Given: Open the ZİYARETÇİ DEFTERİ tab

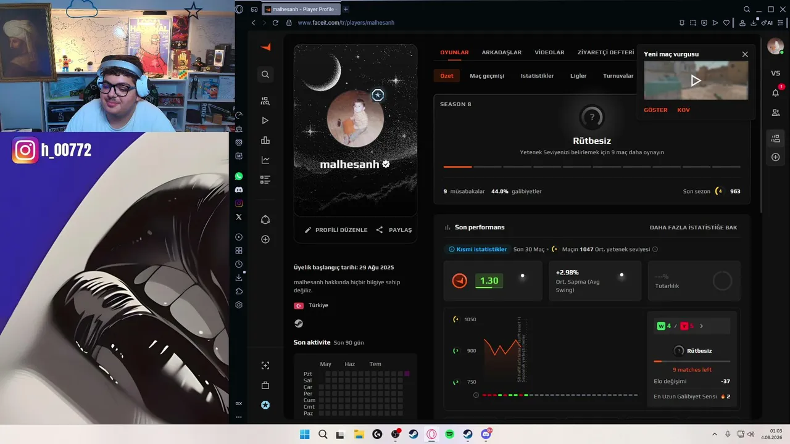Looking at the screenshot, I should [x=605, y=52].
